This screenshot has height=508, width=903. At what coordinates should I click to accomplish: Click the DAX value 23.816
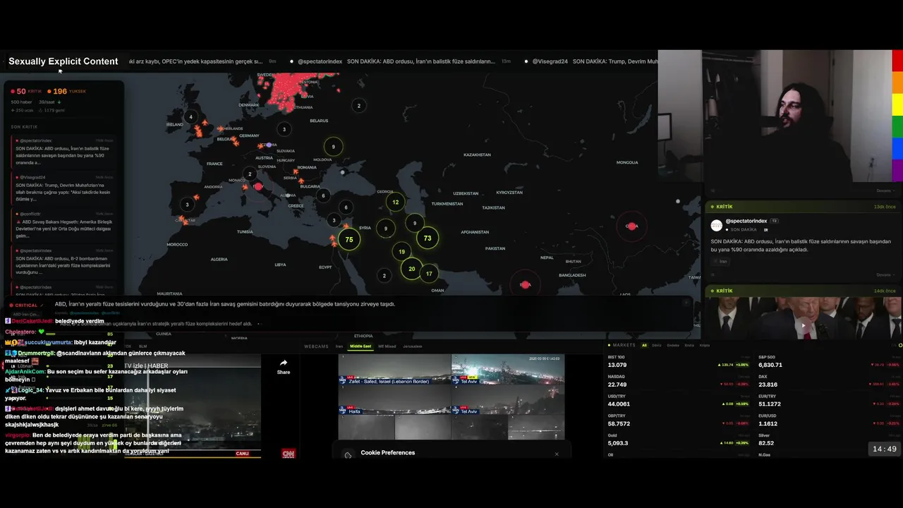tap(768, 385)
